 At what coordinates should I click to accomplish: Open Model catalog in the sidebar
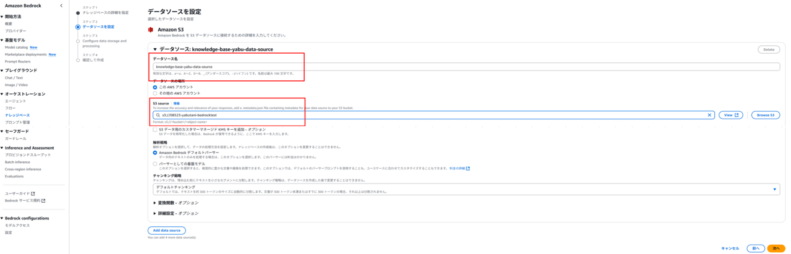[16, 47]
